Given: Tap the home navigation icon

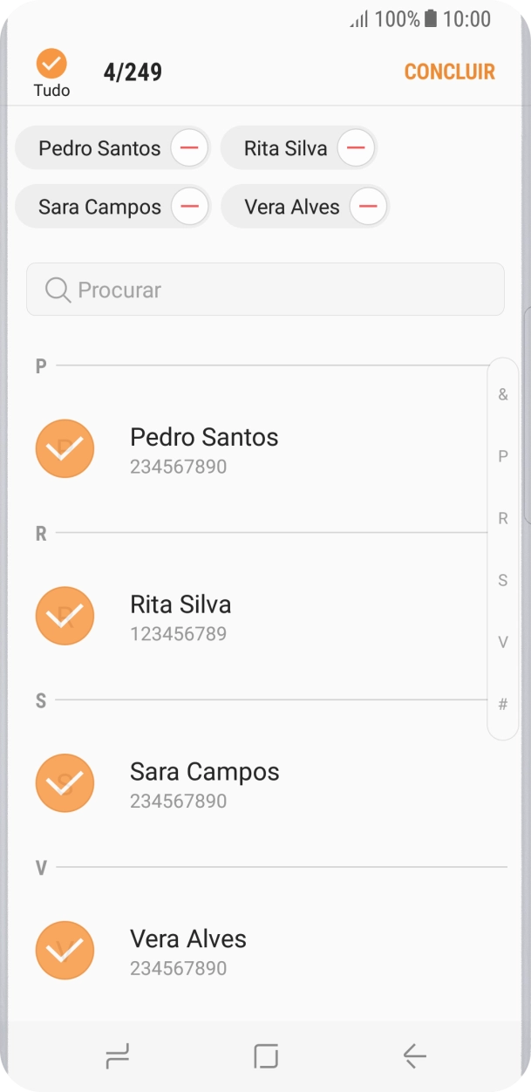Looking at the screenshot, I should click(266, 1056).
